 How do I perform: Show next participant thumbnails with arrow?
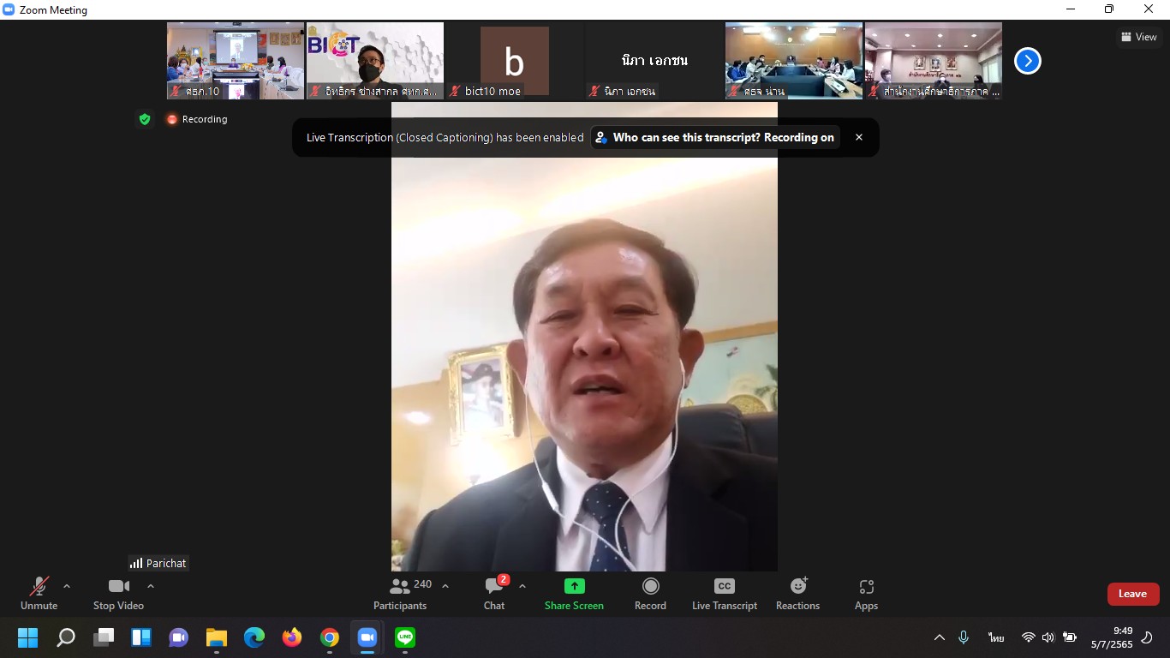tap(1027, 61)
